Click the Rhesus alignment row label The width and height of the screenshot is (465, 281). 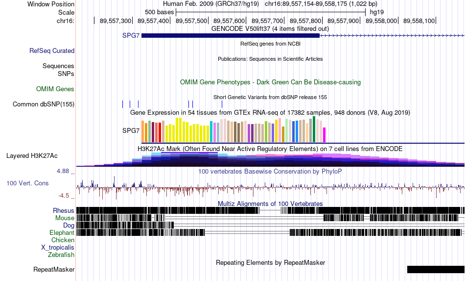(x=64, y=210)
